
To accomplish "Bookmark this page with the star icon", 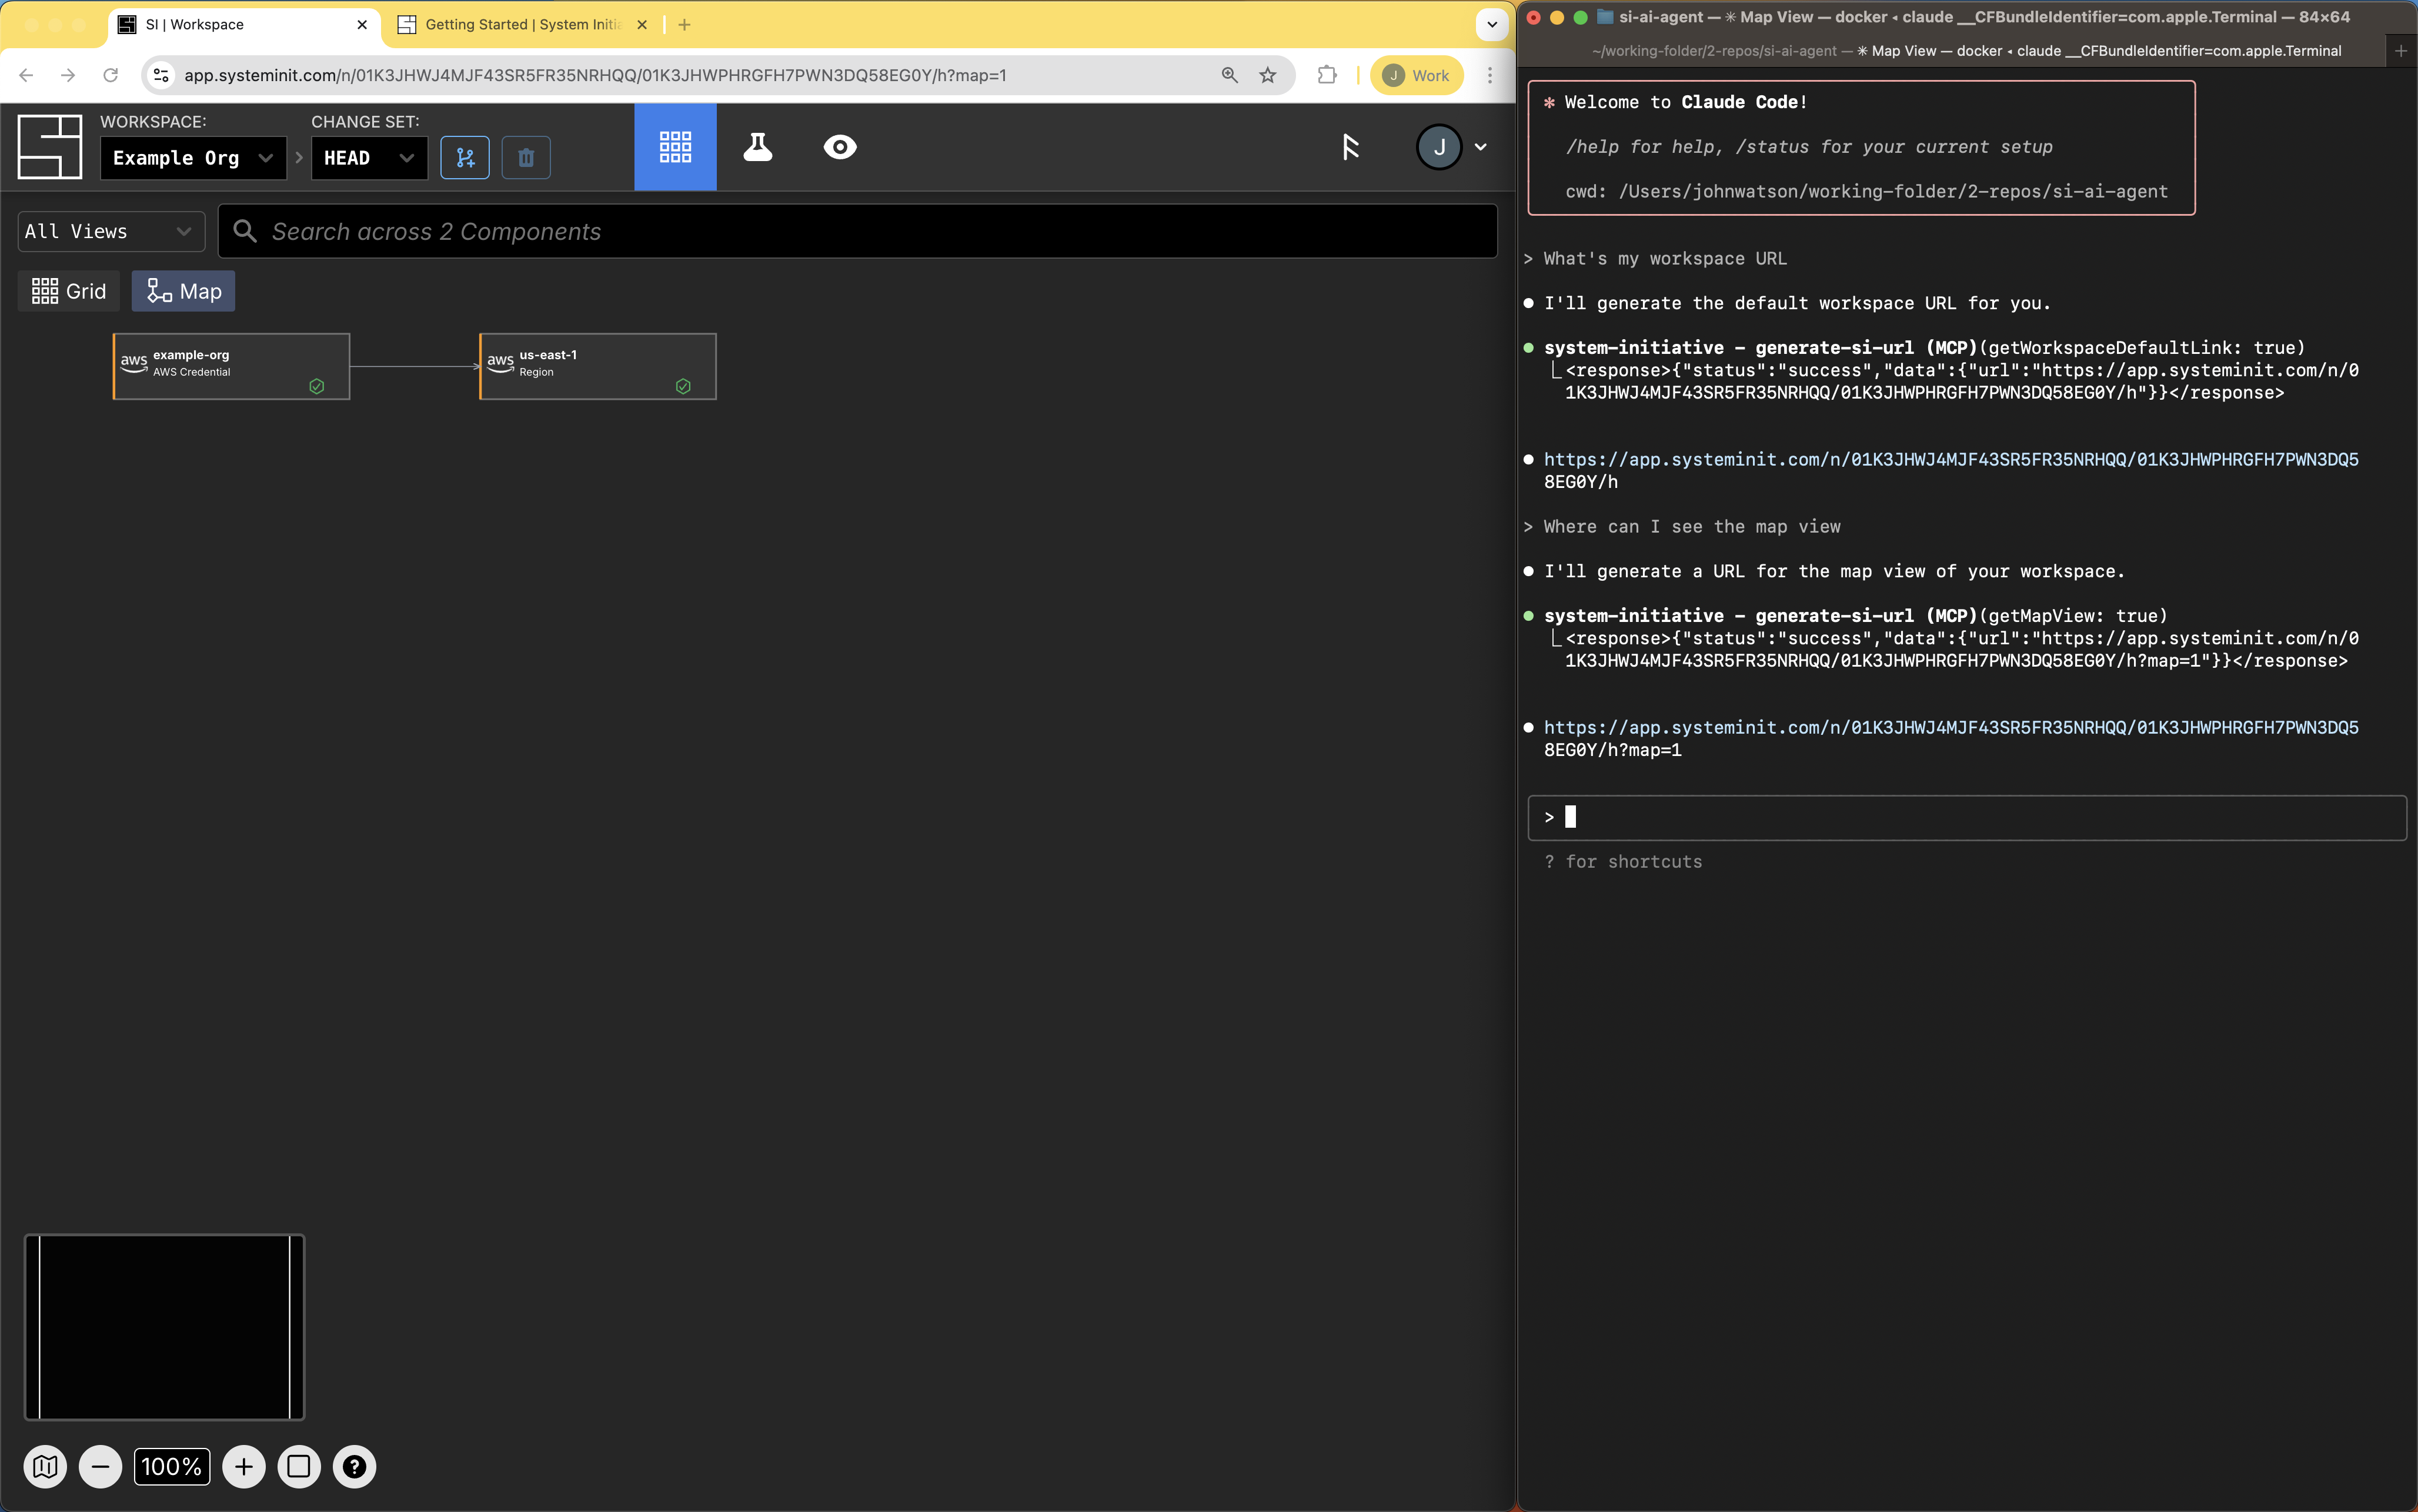I will coord(1268,75).
